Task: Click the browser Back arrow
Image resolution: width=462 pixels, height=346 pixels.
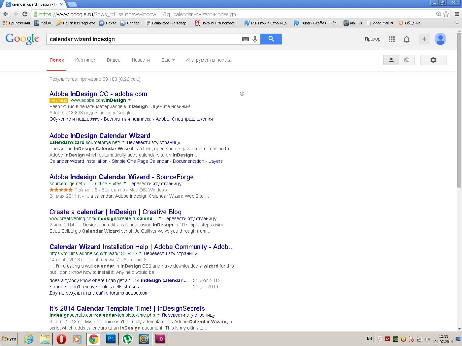Action: click(6, 14)
